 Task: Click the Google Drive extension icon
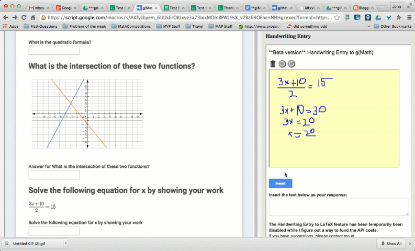coord(378,18)
